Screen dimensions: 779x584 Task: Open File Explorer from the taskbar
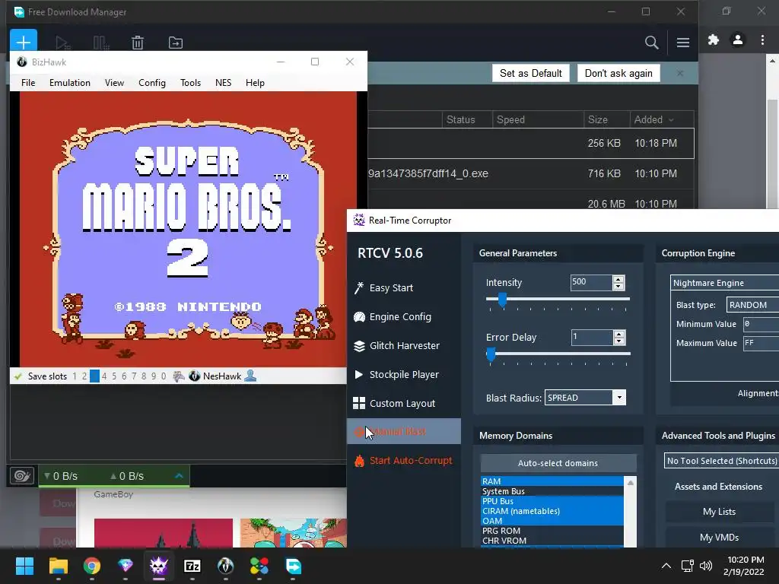pos(58,566)
